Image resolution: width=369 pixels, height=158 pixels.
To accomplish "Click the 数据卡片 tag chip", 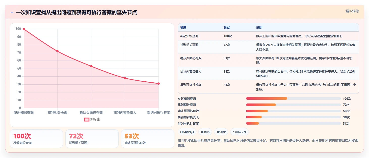I will [240, 132].
